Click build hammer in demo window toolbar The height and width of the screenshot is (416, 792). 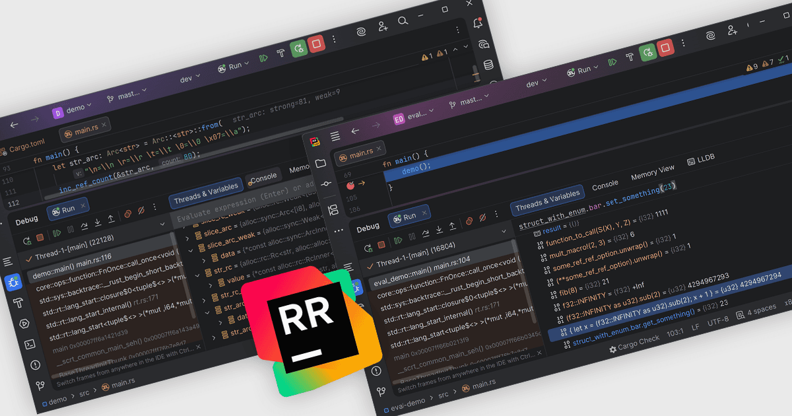click(x=280, y=53)
